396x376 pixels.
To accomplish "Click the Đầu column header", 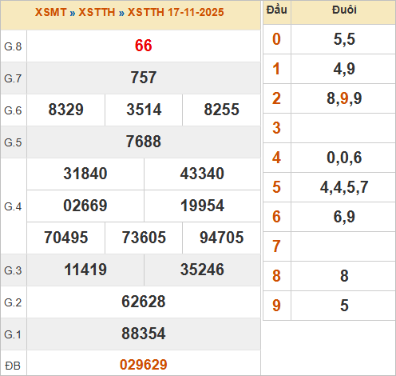I will click(277, 10).
